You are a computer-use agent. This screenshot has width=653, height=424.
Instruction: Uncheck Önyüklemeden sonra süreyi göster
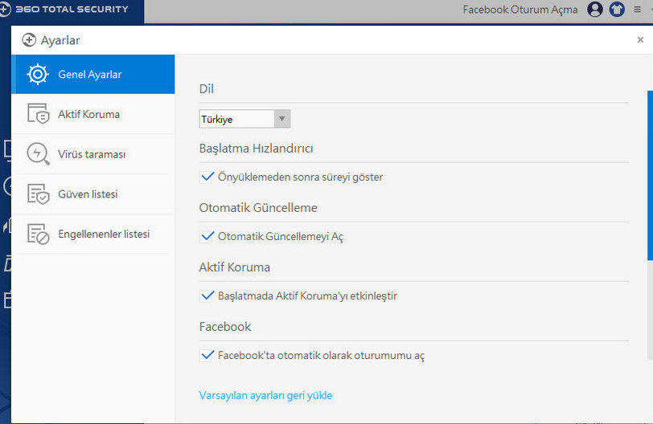pos(207,177)
